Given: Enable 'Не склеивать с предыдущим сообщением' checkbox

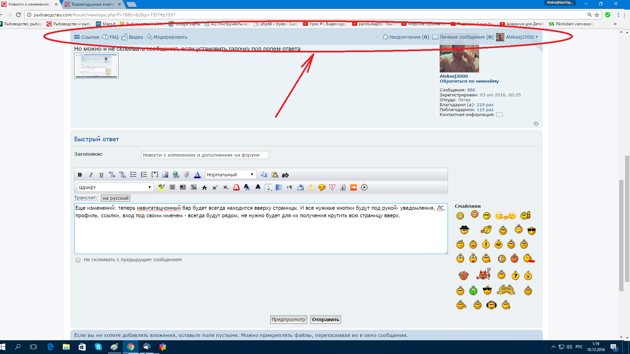Looking at the screenshot, I should coord(78,260).
